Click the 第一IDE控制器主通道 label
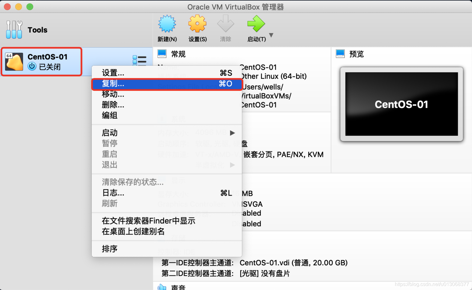The width and height of the screenshot is (472, 290). pos(198,263)
